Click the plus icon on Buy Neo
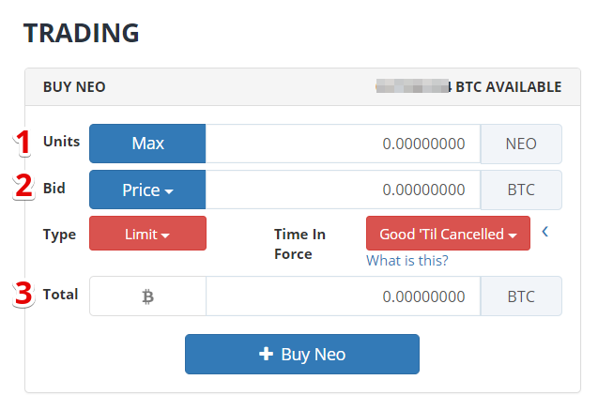The width and height of the screenshot is (598, 395). [266, 354]
